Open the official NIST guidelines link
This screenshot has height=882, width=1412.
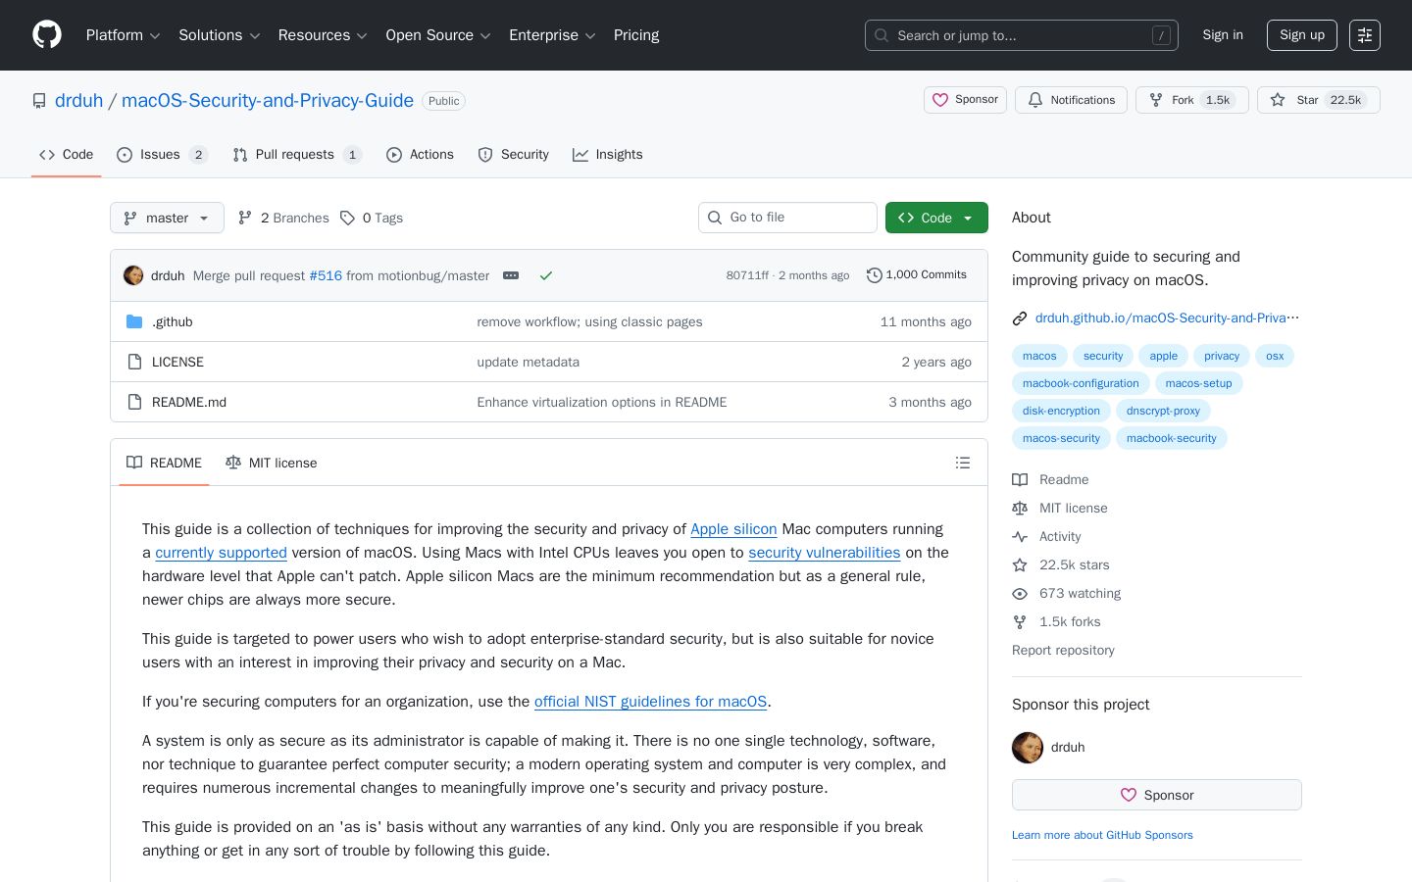(650, 702)
